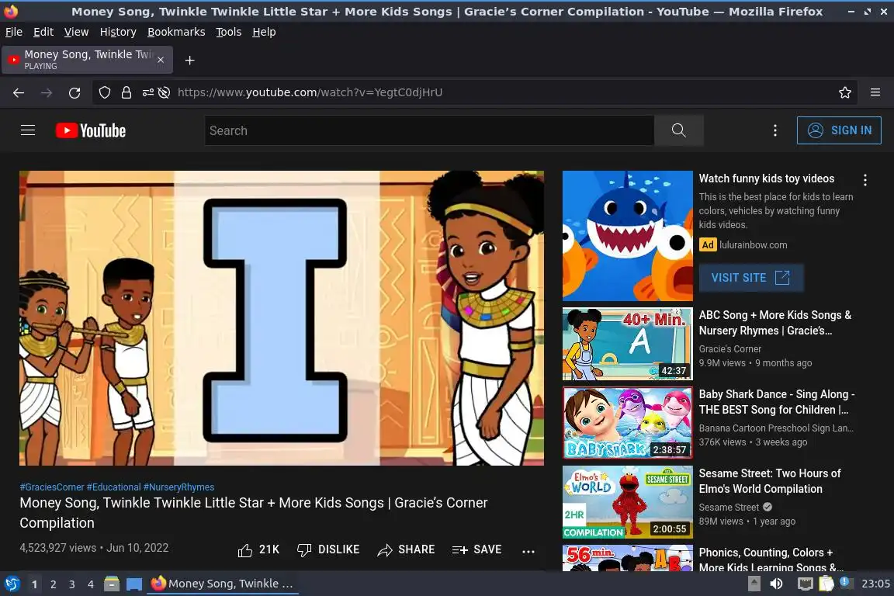Switch to workspace 2
This screenshot has height=596, width=894.
click(53, 584)
